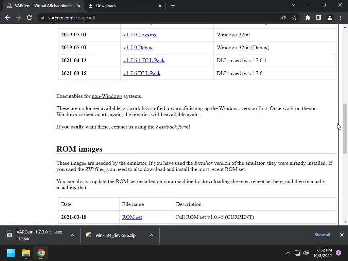This screenshot has height=261, width=348.
Task: Click the 'Feedback form' italic text
Action: pos(172,127)
